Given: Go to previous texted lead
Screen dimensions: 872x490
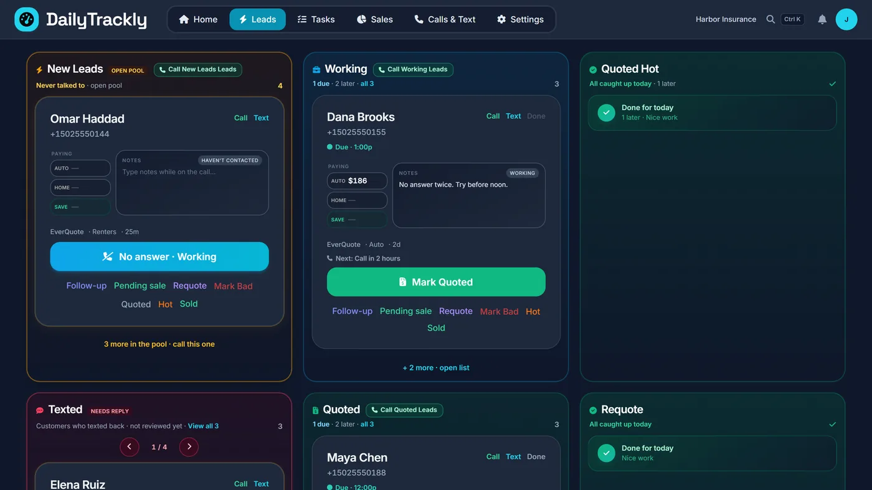Looking at the screenshot, I should [x=130, y=446].
